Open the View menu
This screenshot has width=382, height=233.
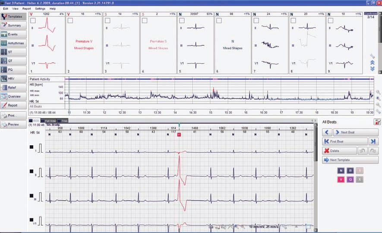(16, 9)
